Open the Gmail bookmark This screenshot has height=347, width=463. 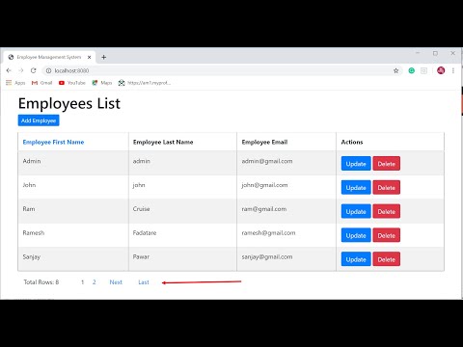41,83
